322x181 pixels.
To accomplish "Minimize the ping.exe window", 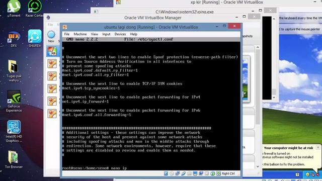I will click(253, 11).
